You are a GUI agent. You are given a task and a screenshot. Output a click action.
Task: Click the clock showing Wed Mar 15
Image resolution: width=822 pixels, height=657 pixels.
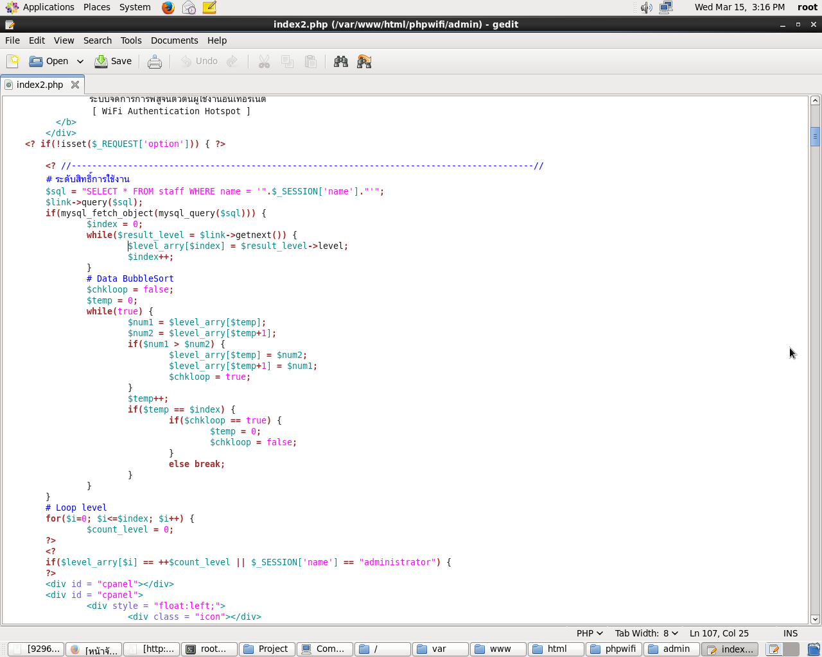(x=739, y=7)
